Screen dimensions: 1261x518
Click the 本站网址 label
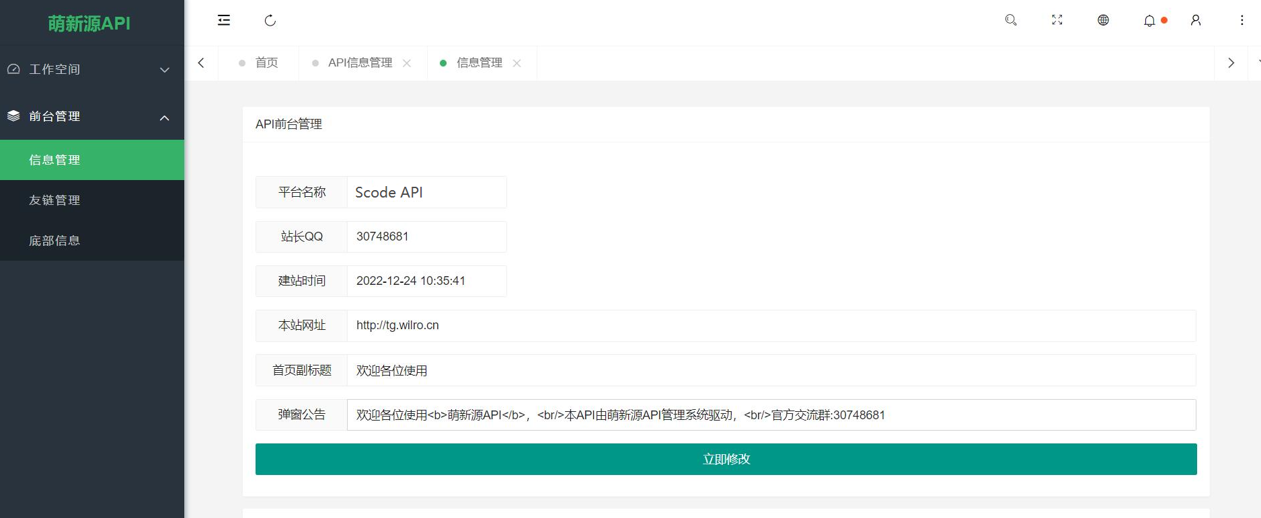click(x=302, y=326)
